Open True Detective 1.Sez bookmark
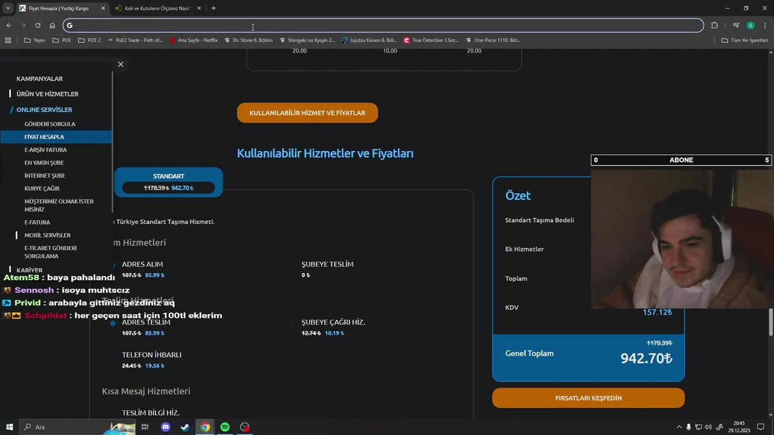 pos(431,40)
